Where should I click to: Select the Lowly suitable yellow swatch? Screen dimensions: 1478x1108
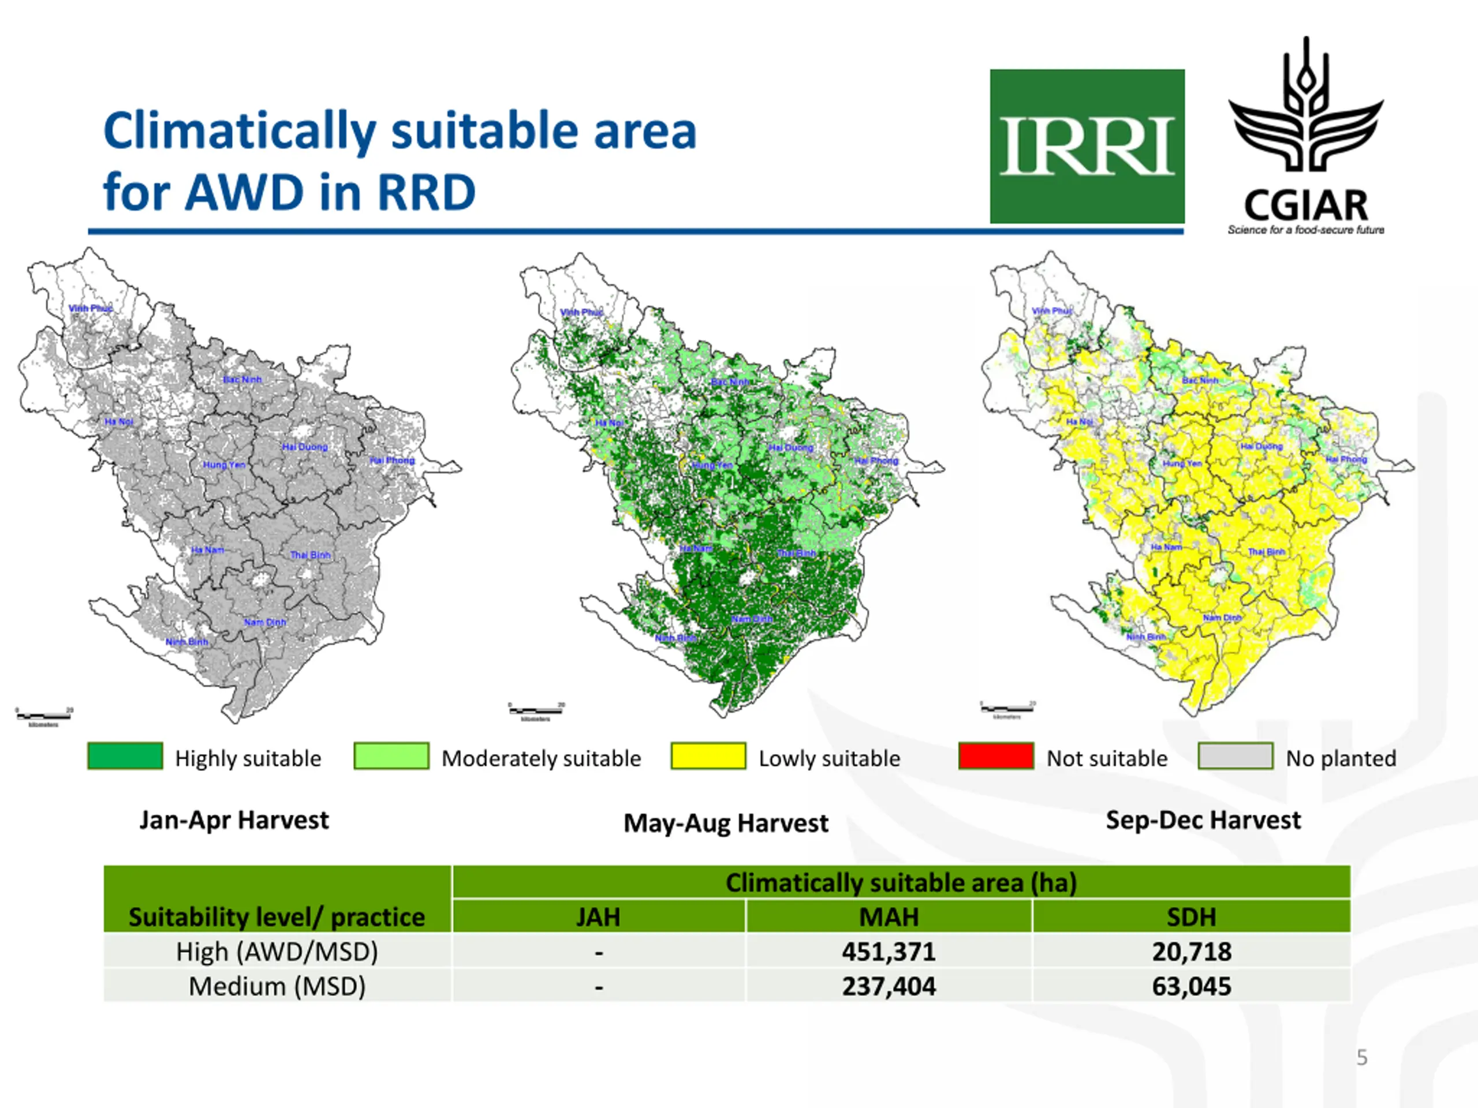coord(708,756)
